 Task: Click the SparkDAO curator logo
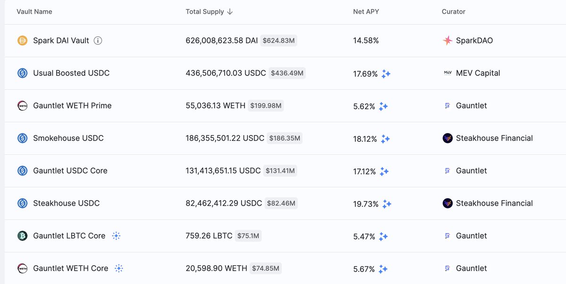tap(448, 41)
